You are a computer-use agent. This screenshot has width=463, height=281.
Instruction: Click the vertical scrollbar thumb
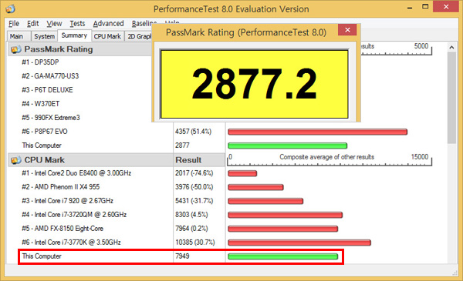click(x=451, y=98)
